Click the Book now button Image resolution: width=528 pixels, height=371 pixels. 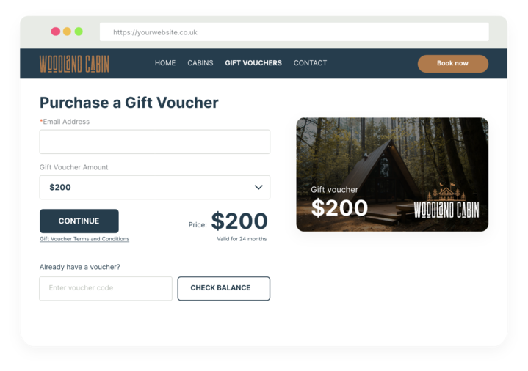click(x=453, y=64)
